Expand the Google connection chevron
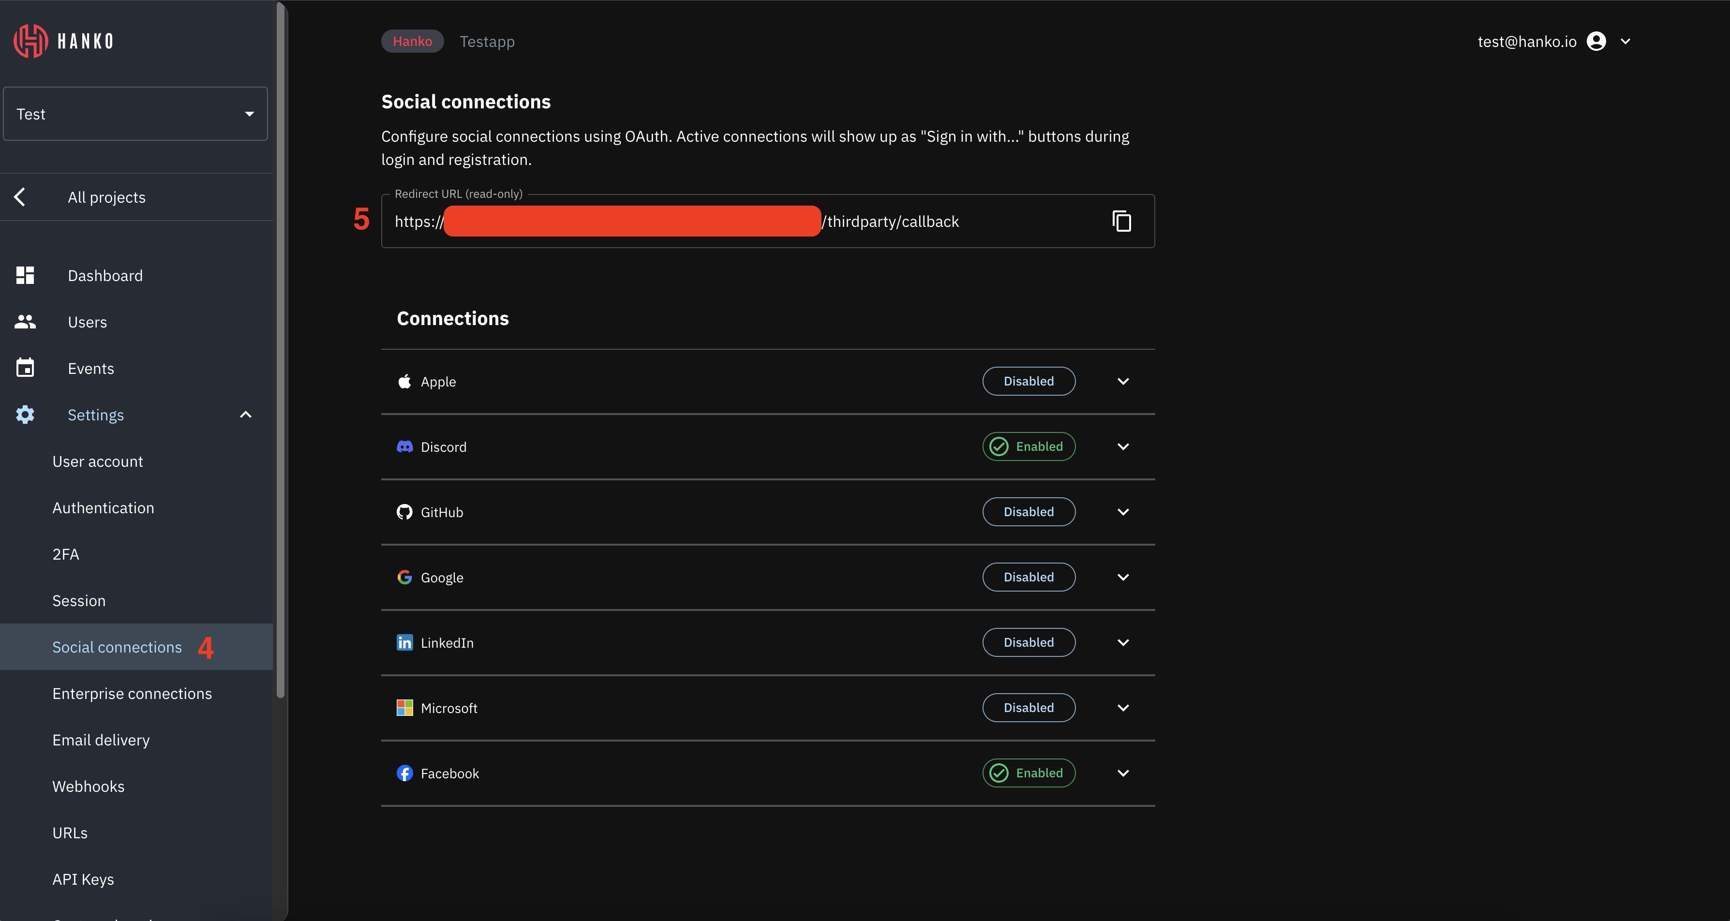This screenshot has width=1730, height=921. pyautogui.click(x=1122, y=577)
